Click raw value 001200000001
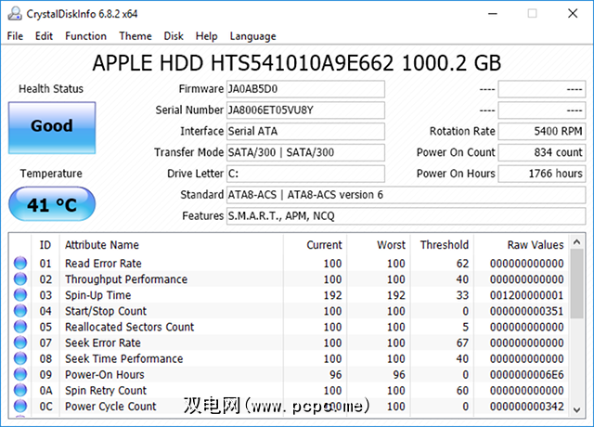The height and width of the screenshot is (427, 594). 526,295
